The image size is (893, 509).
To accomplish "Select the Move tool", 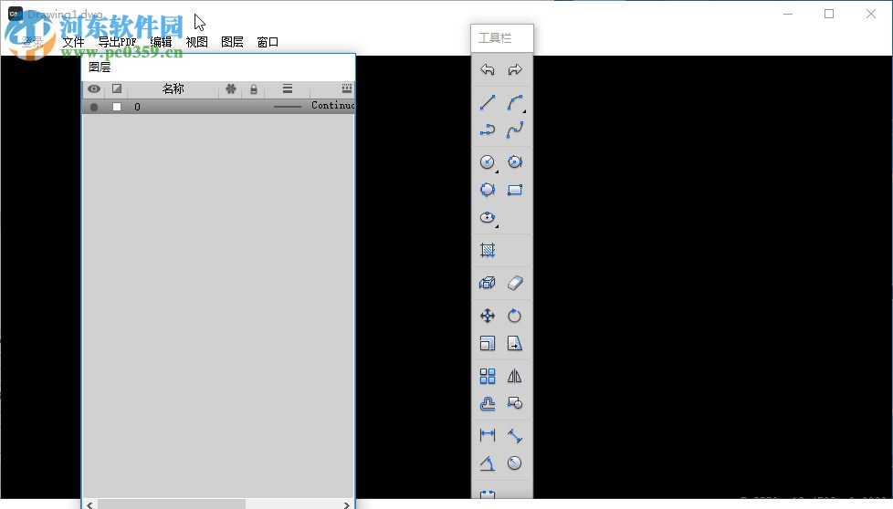I will [488, 316].
